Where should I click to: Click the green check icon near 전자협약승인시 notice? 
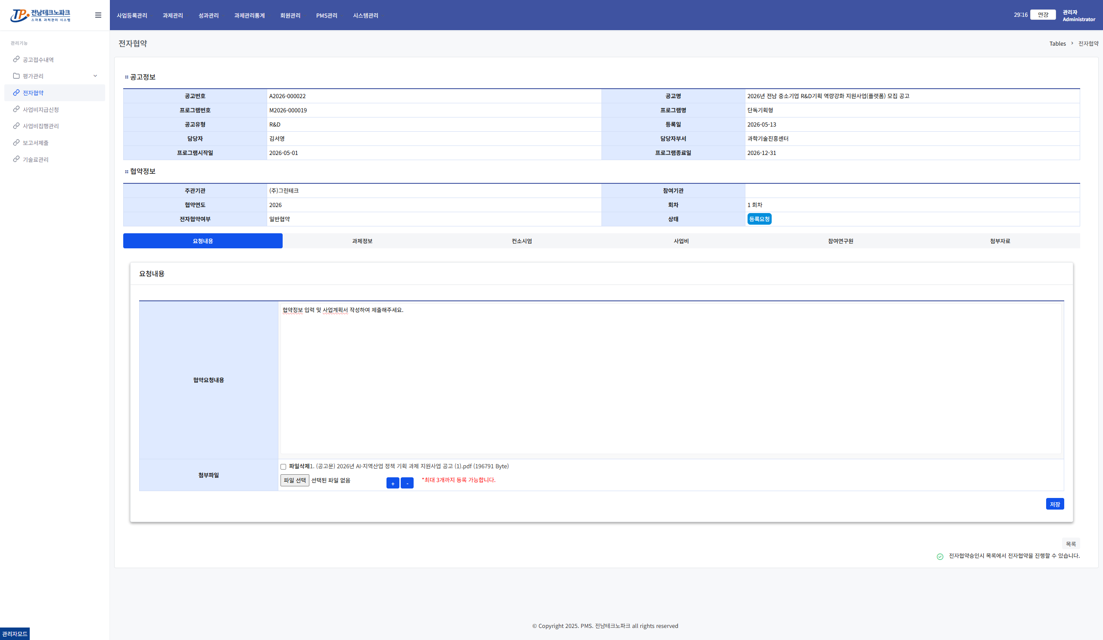940,557
